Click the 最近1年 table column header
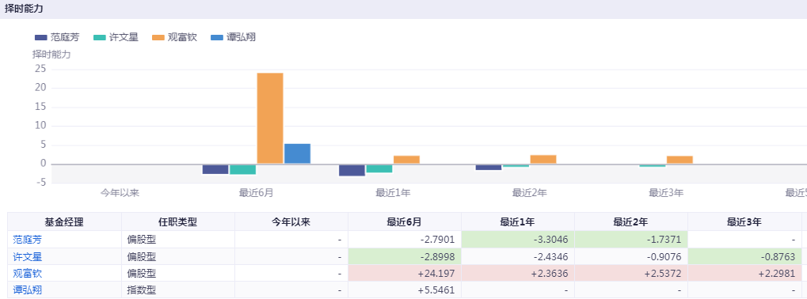Image resolution: width=807 pixels, height=299 pixels. pyautogui.click(x=518, y=222)
